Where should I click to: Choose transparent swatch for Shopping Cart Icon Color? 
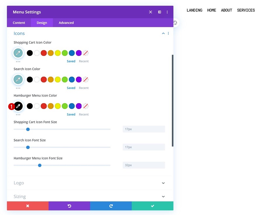pos(86,53)
